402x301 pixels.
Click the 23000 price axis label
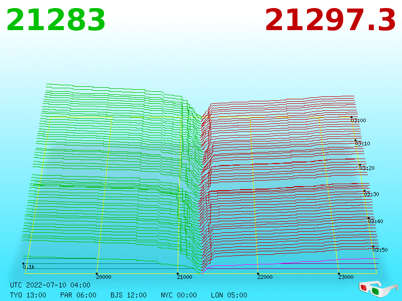346,277
